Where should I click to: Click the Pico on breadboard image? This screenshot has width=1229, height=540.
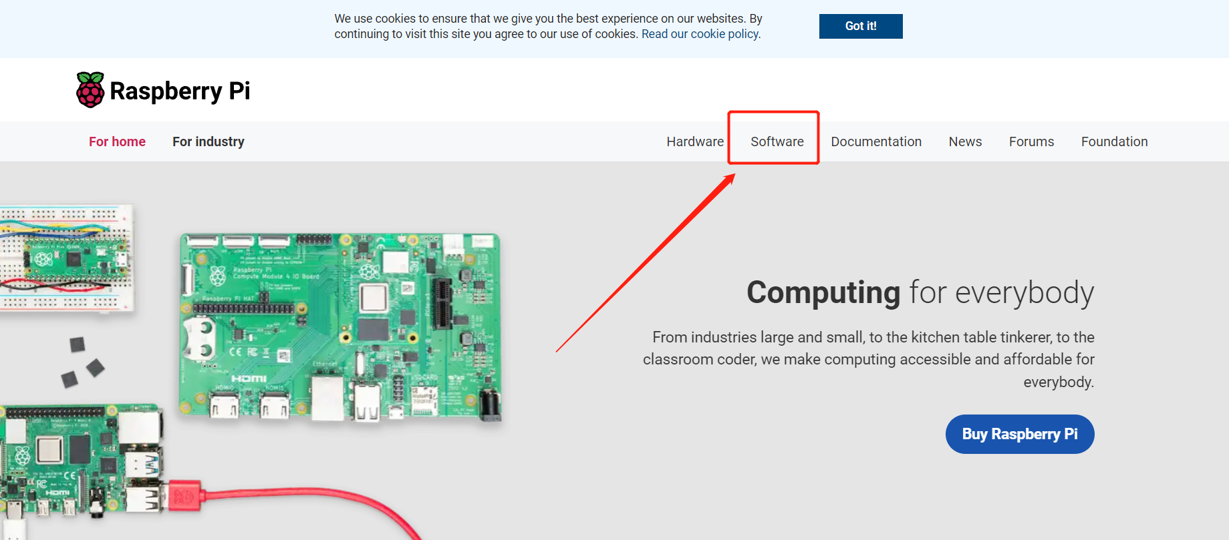pos(65,258)
